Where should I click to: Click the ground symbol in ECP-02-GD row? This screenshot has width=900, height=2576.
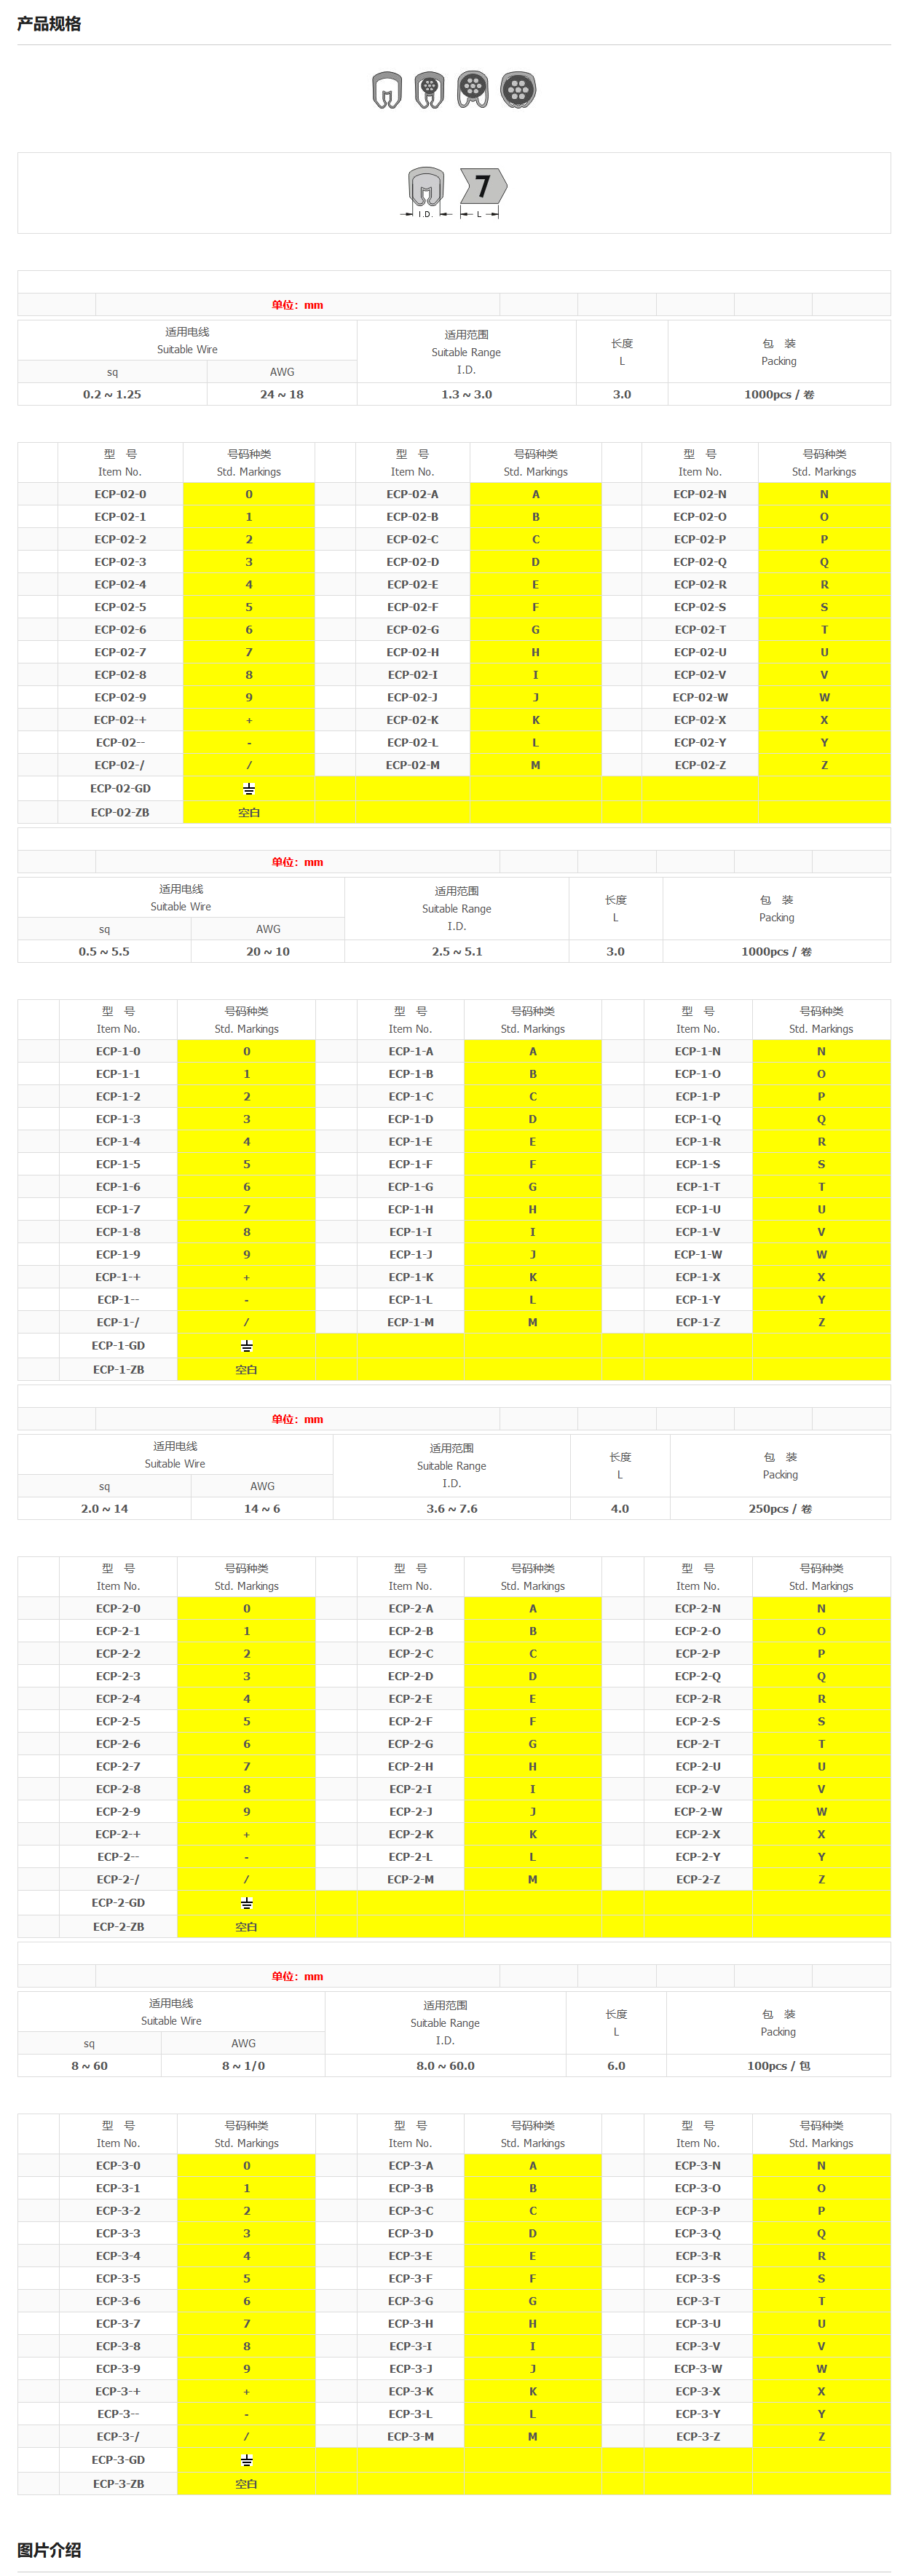[249, 789]
